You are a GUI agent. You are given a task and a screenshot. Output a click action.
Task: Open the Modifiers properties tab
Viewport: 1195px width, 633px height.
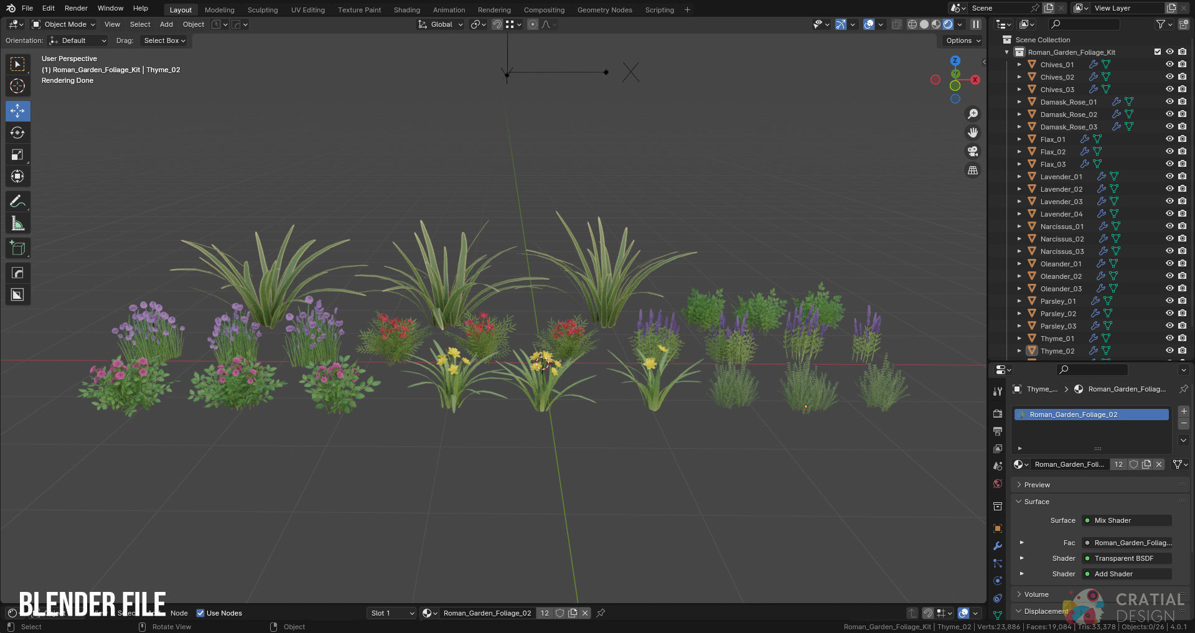998,546
